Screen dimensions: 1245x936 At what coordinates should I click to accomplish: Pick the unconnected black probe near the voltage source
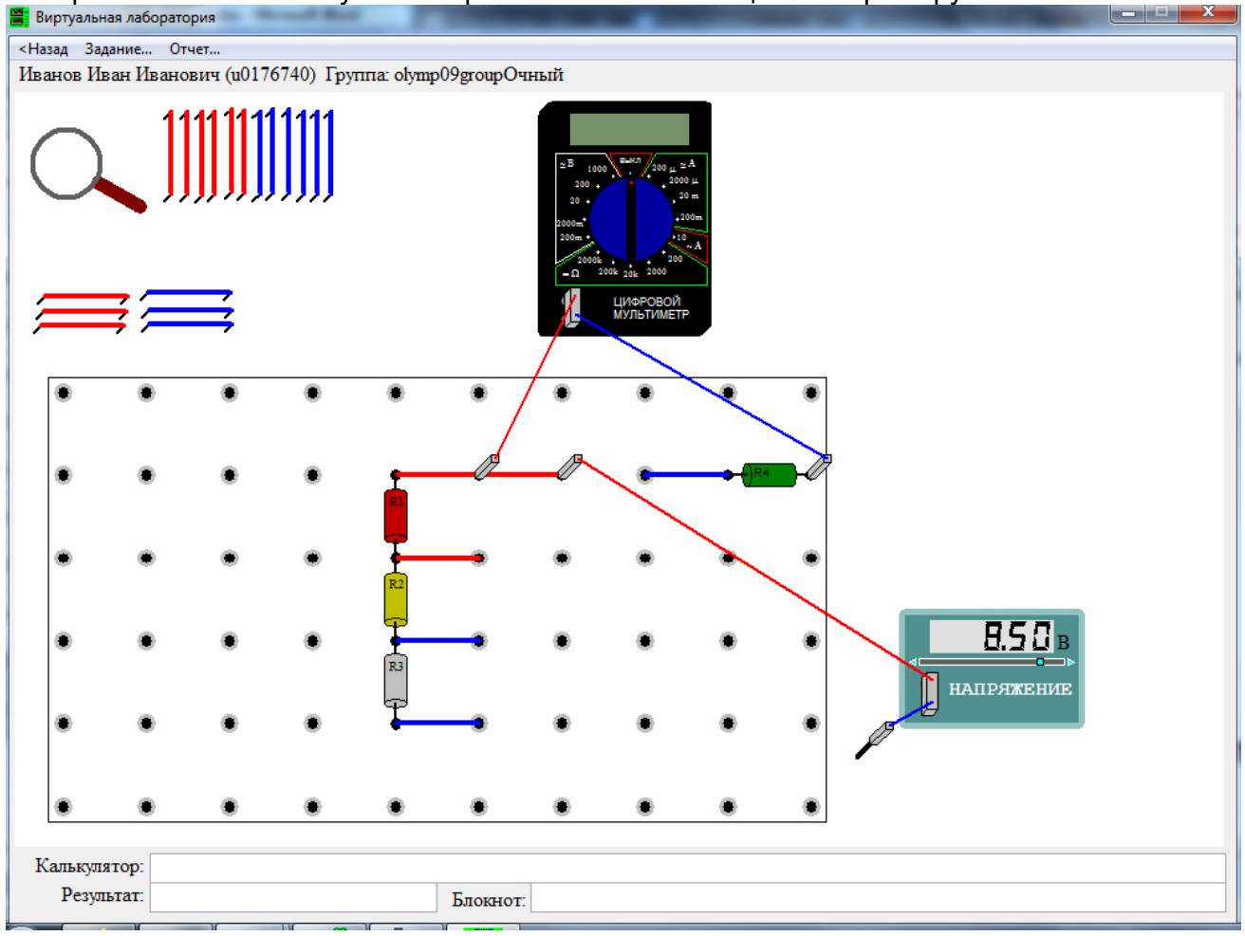click(x=875, y=740)
